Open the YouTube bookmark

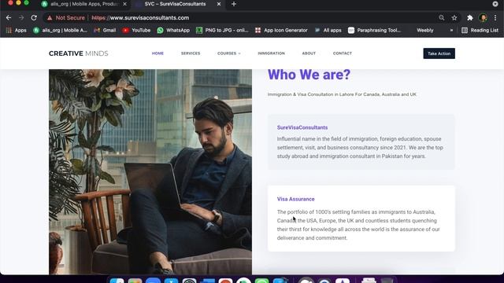coord(136,30)
